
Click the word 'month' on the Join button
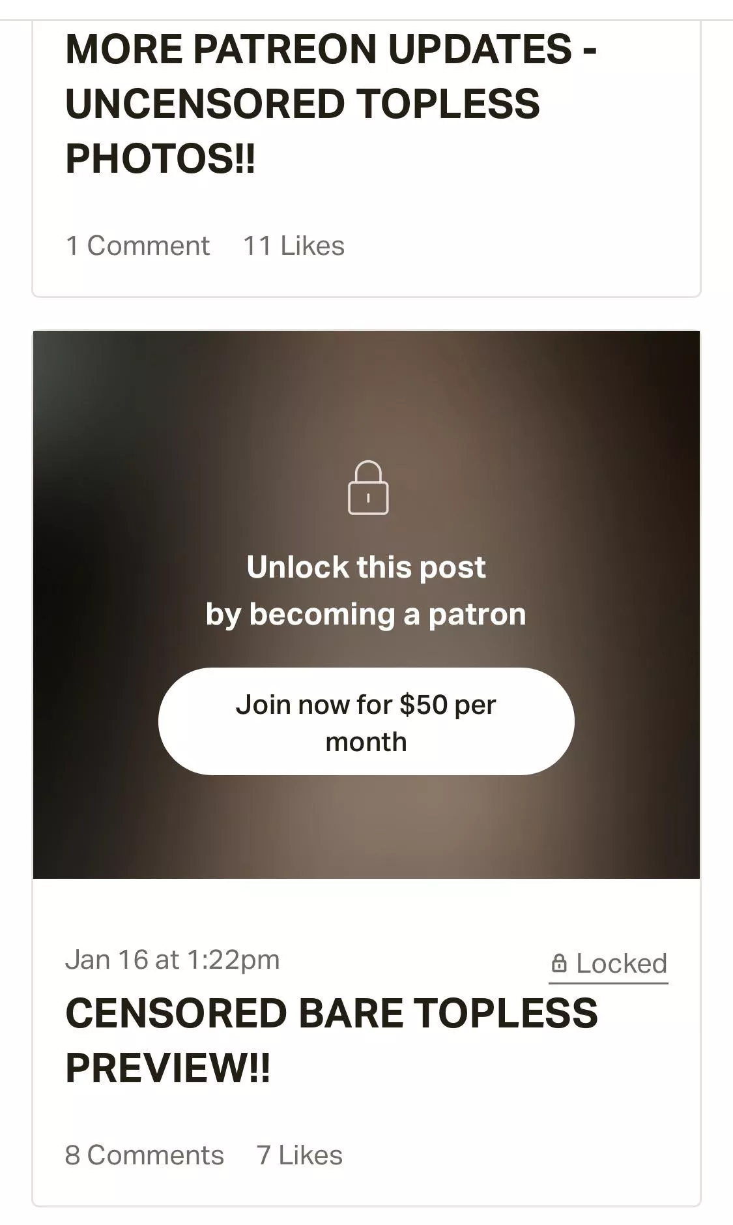tap(366, 742)
